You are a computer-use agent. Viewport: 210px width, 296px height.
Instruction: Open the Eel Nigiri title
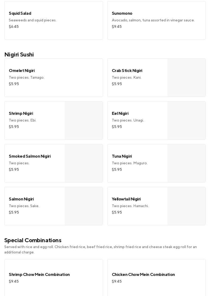click(x=120, y=113)
